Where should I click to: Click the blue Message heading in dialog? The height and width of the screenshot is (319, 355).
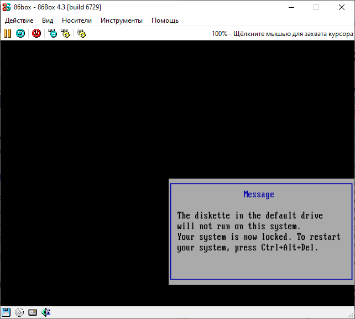point(259,194)
